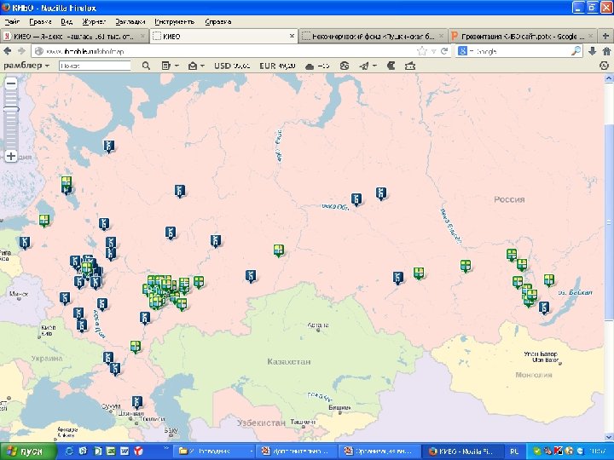614x460 pixels.
Task: Click the site identity globe icon
Action: click(38, 51)
